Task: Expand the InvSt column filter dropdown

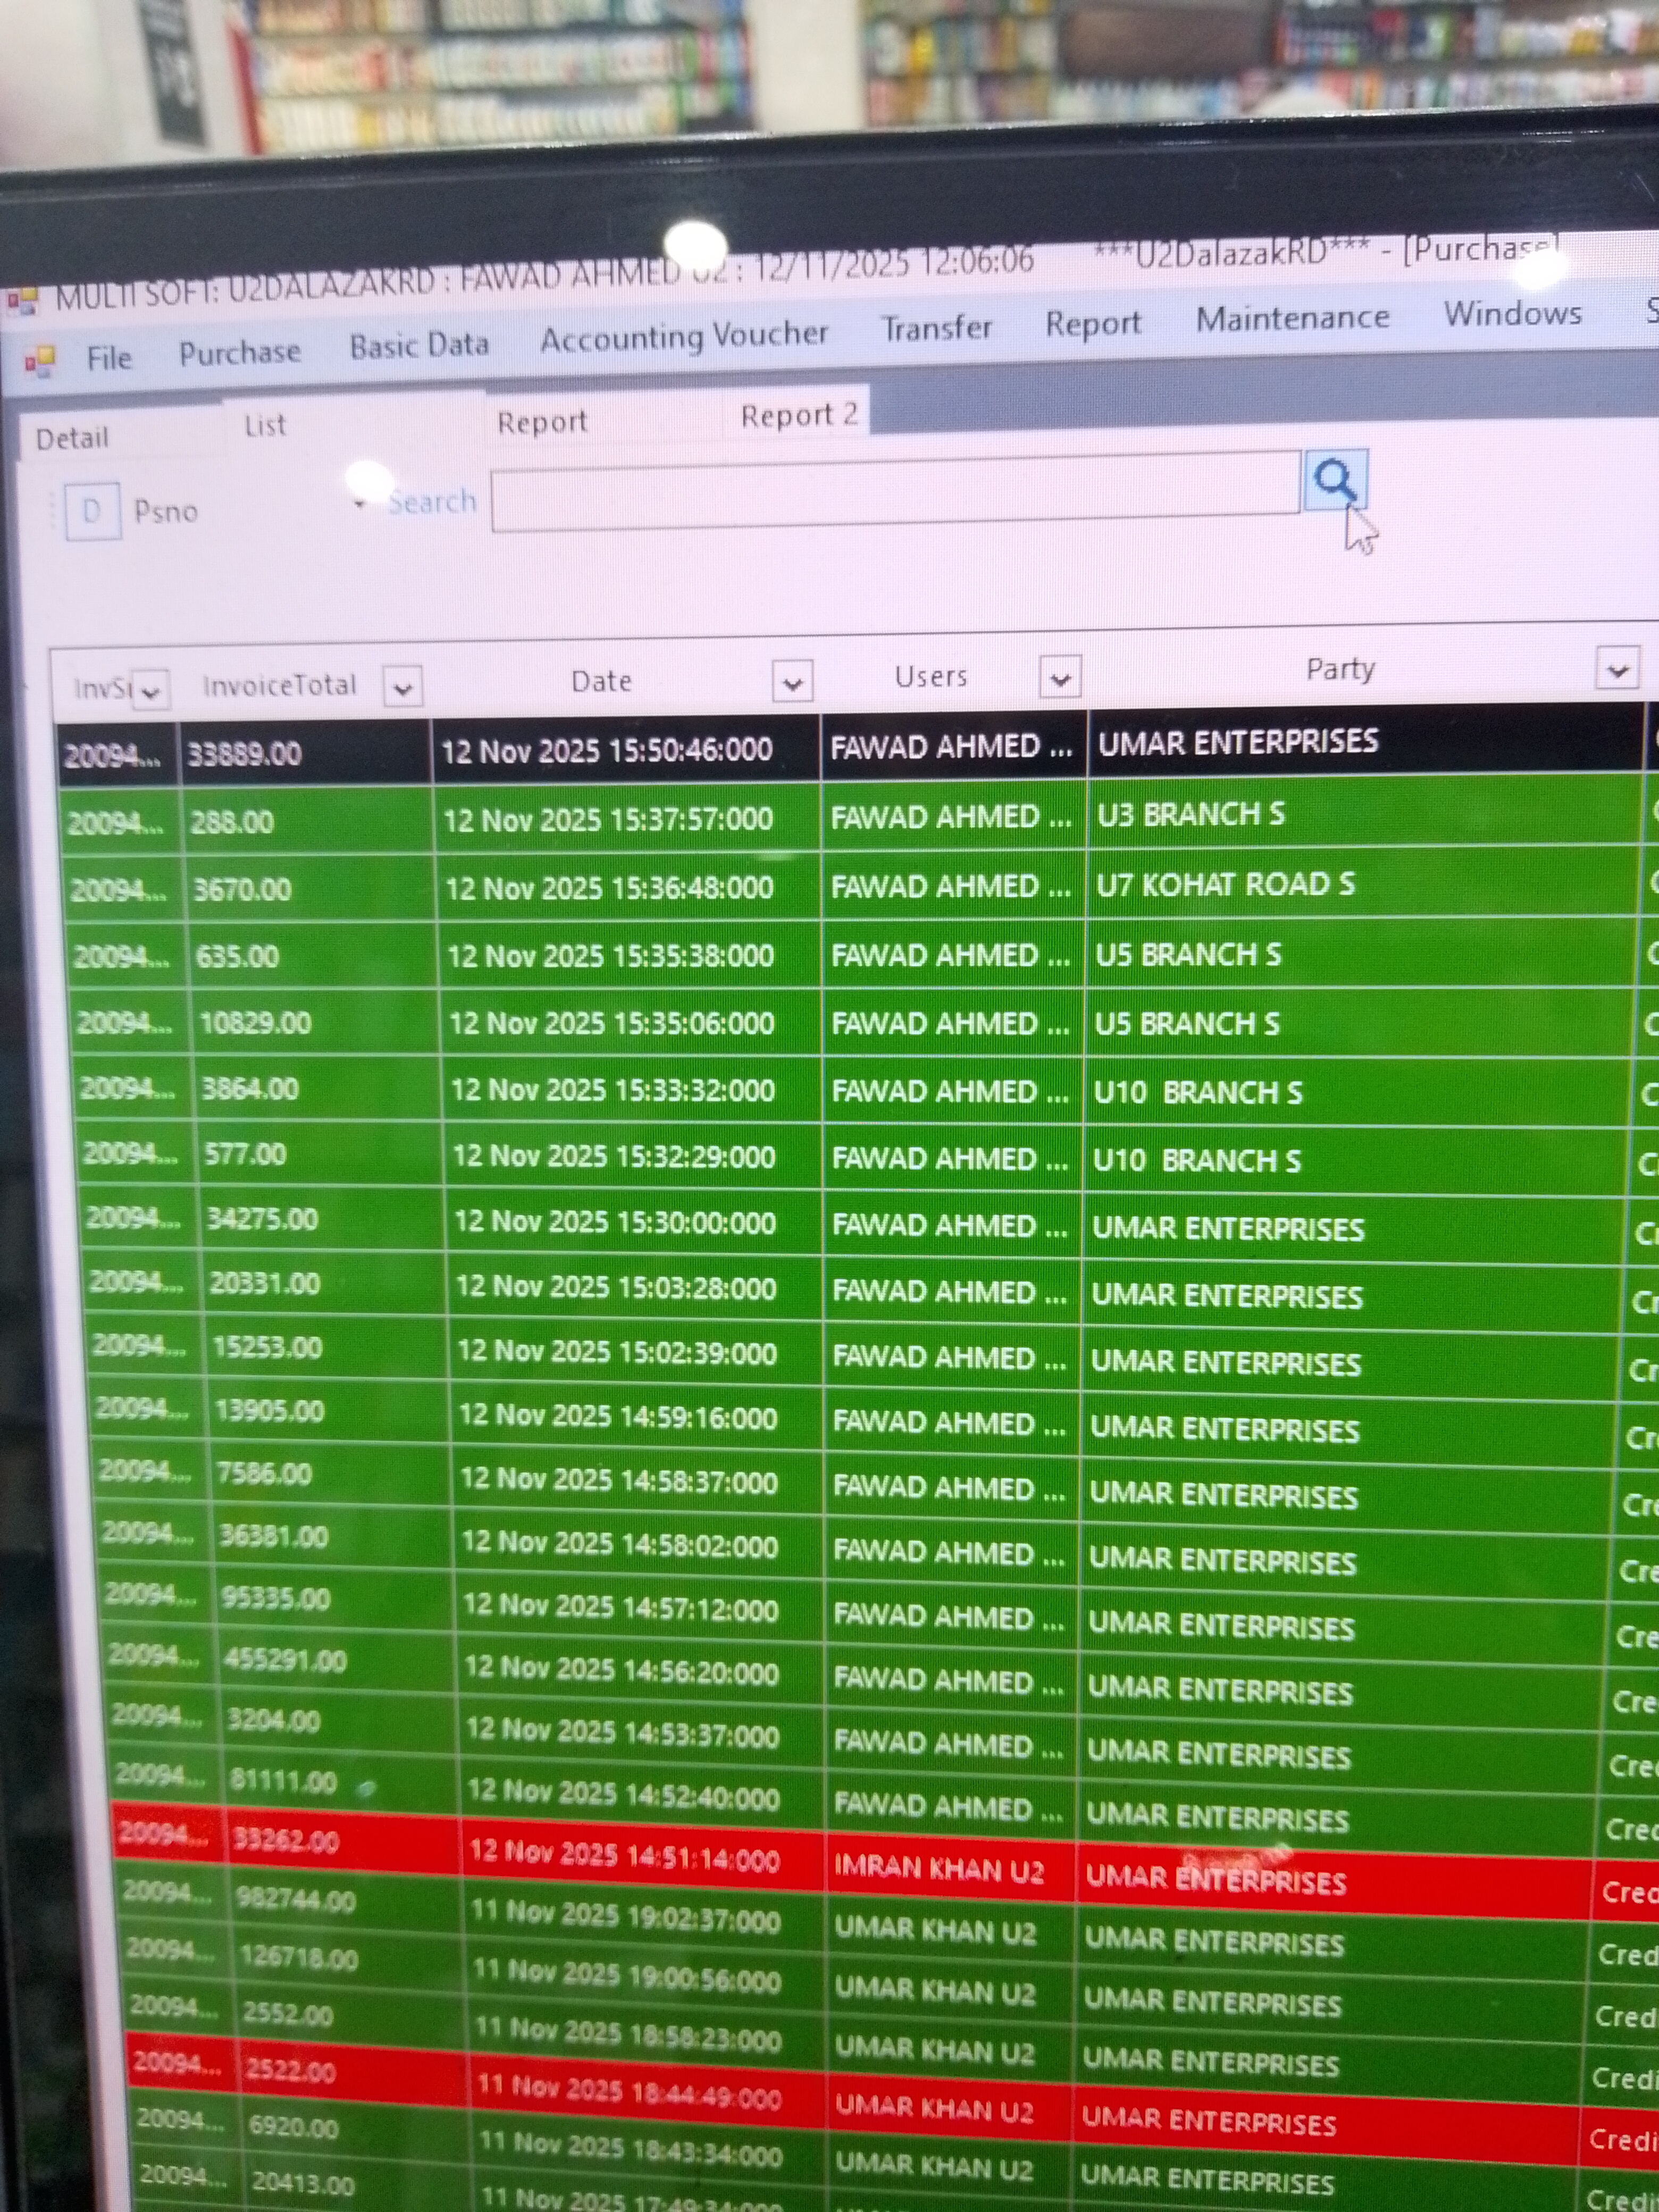Action: (x=151, y=691)
